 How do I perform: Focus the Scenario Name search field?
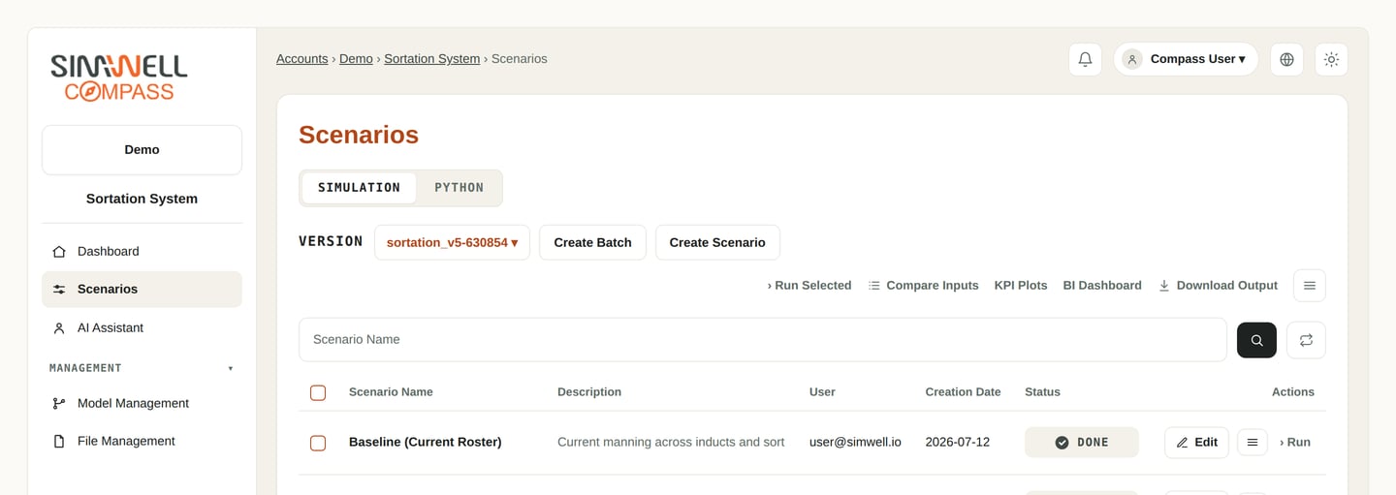[763, 340]
